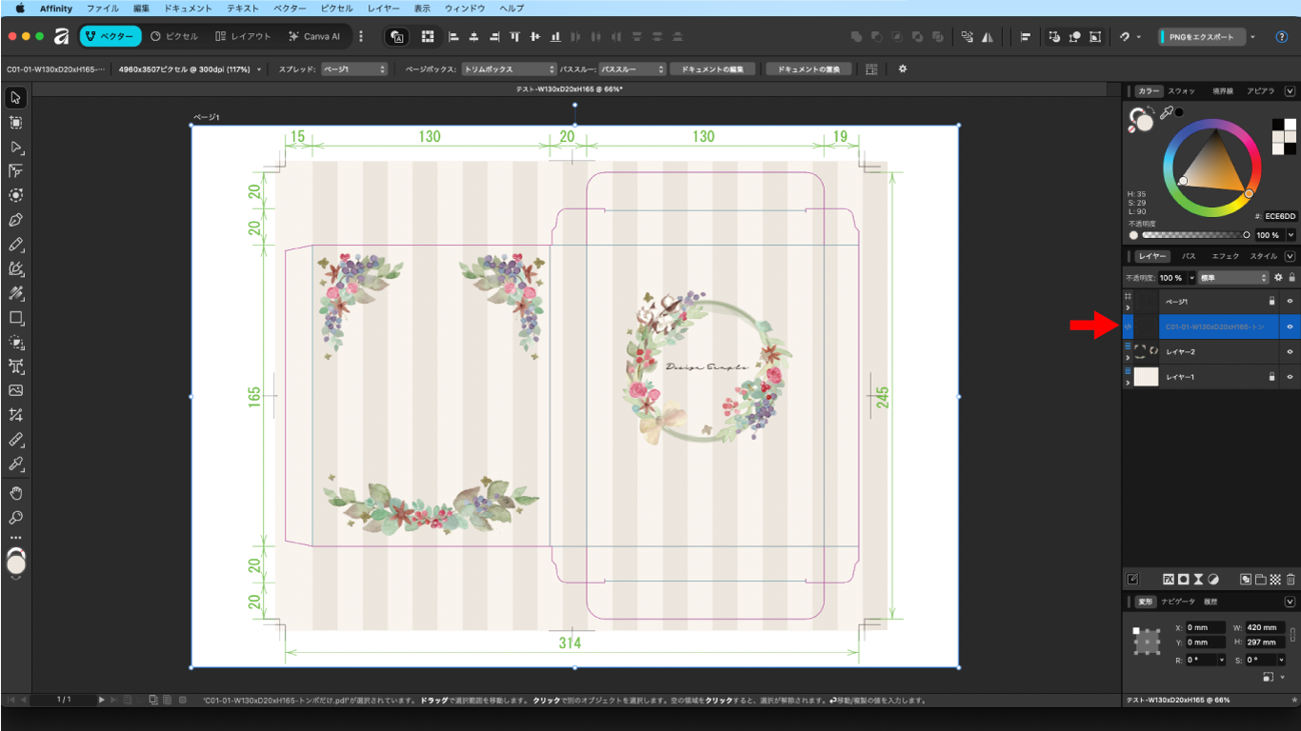Switch to the ピクセル persona
Screen dimensions: 1301x731
click(x=174, y=36)
